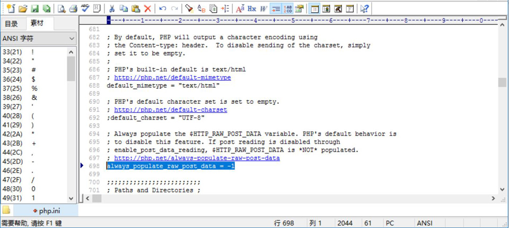Screen dimensions: 509x228
Task: Click the character list scrollbar thumb
Action: click(71, 69)
